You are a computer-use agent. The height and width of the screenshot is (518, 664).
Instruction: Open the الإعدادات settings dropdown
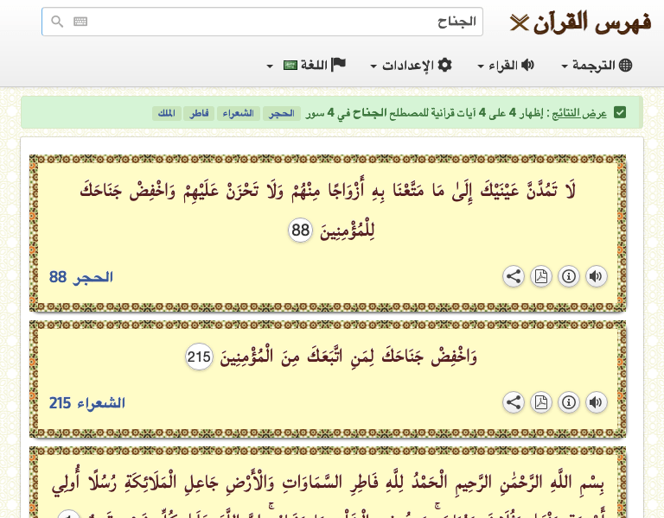[x=411, y=66]
